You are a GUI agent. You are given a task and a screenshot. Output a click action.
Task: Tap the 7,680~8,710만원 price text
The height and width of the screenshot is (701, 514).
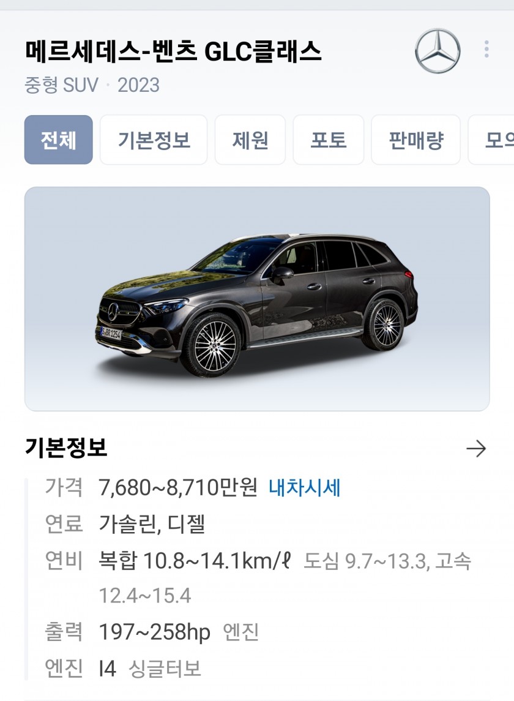[178, 487]
